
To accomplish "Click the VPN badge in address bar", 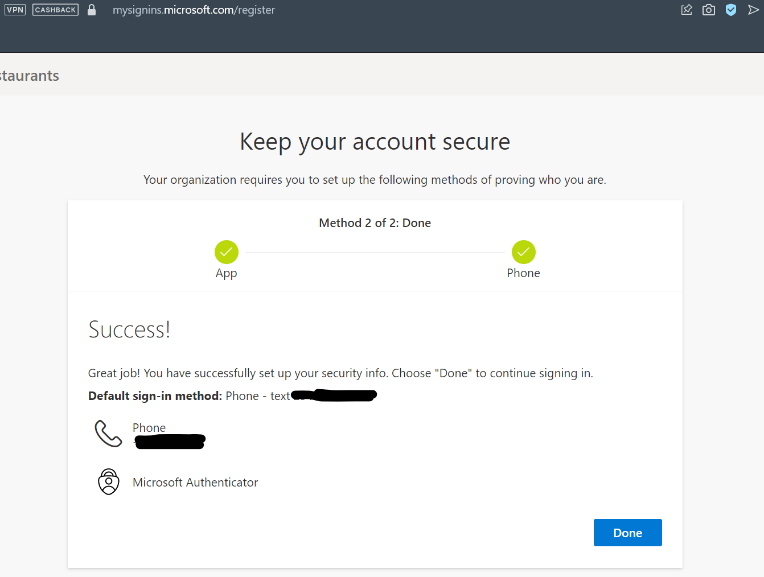I will (x=15, y=10).
